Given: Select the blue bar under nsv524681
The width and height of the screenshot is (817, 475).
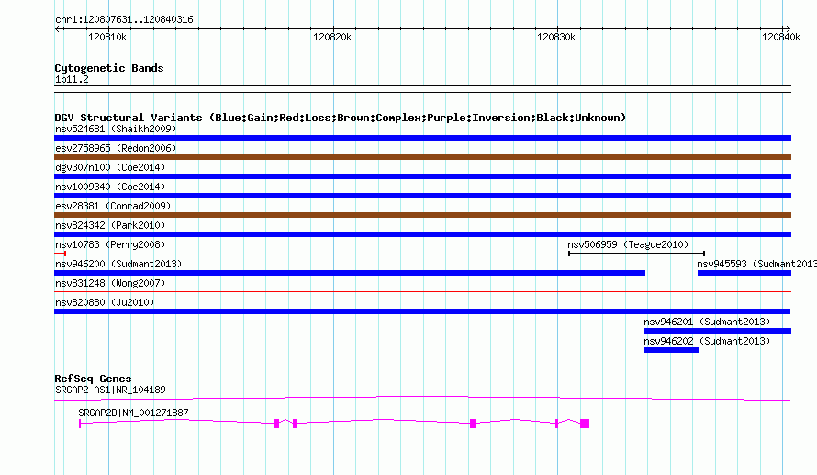Looking at the screenshot, I should 422,138.
